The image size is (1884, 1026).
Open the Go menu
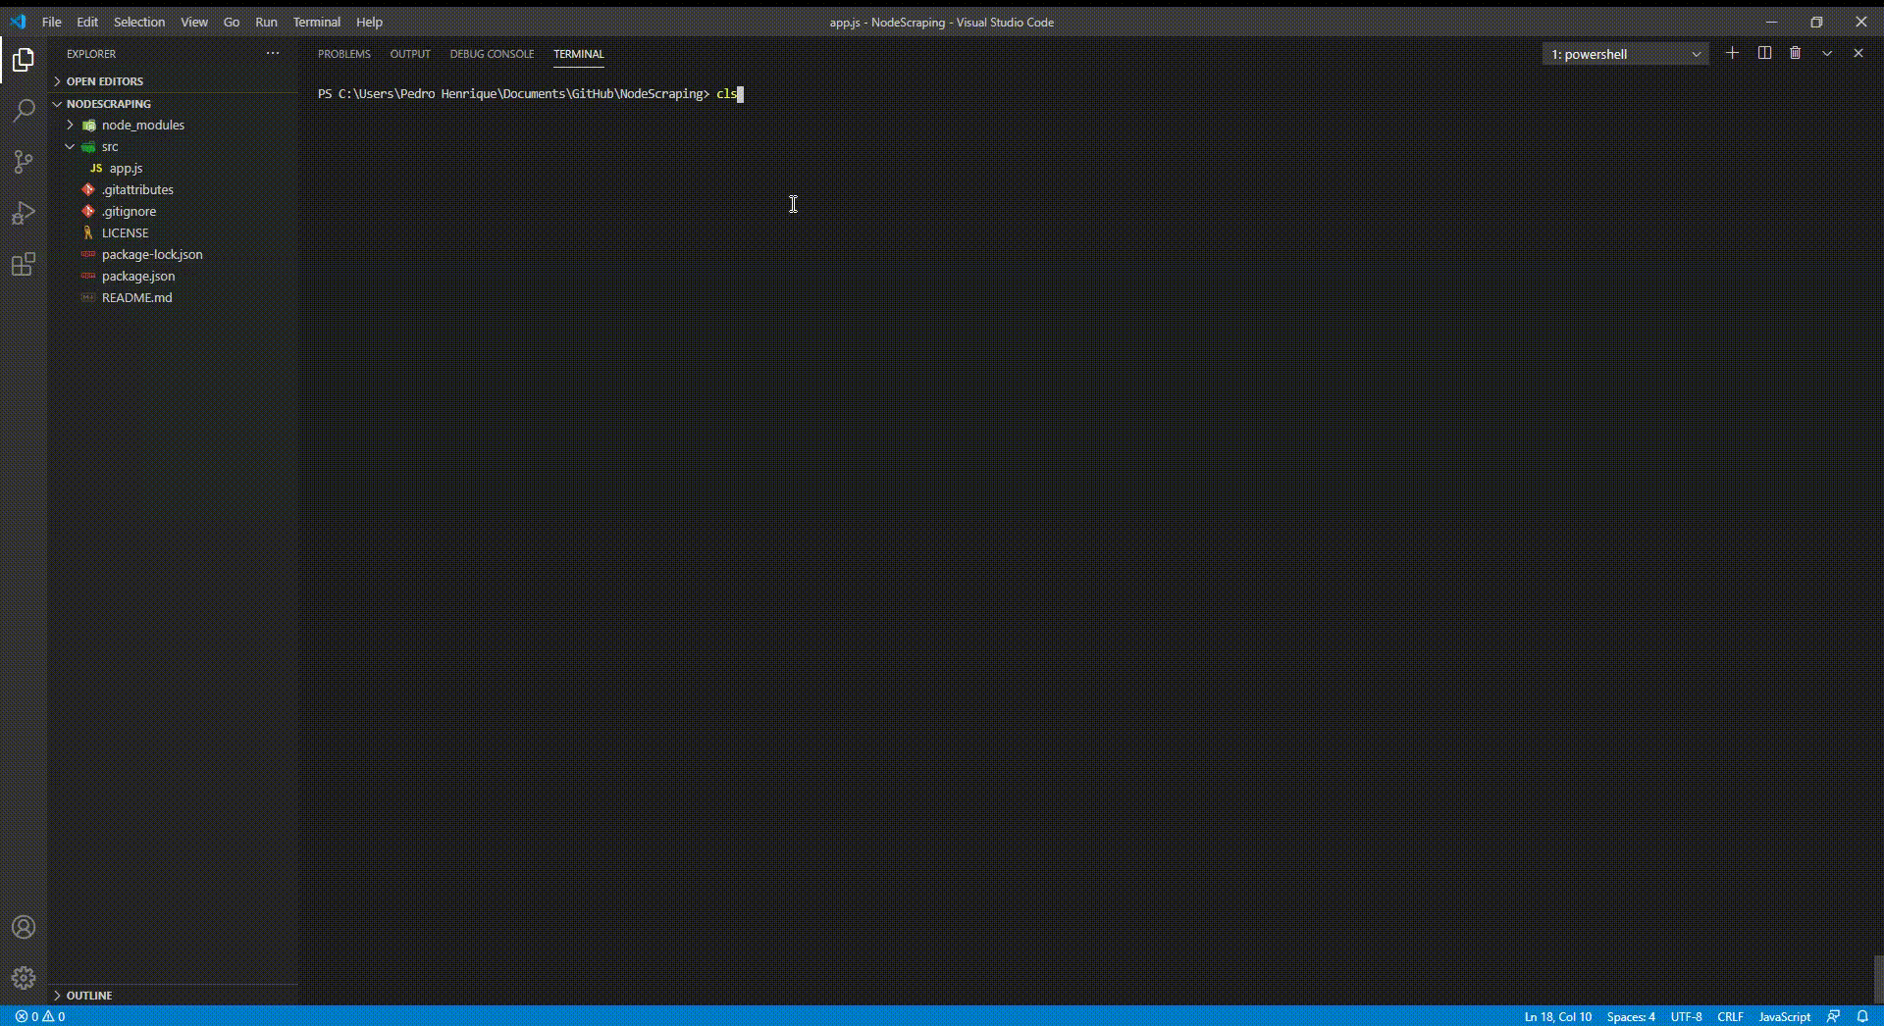pos(232,22)
